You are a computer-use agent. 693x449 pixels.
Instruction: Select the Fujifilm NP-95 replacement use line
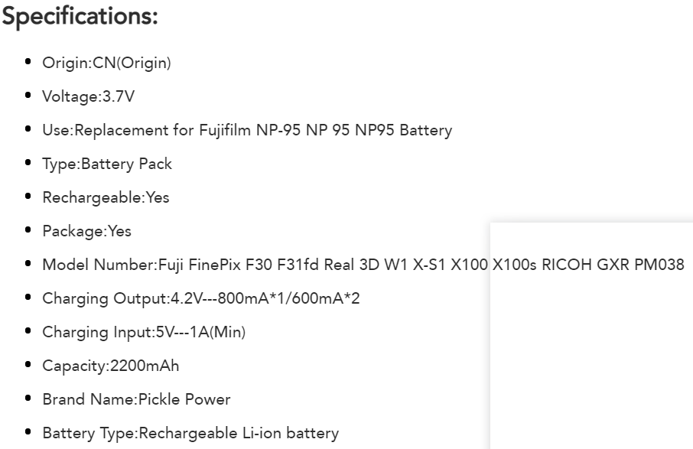(247, 130)
